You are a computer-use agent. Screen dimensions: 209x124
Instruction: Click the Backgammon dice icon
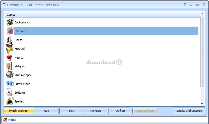pos(10,22)
